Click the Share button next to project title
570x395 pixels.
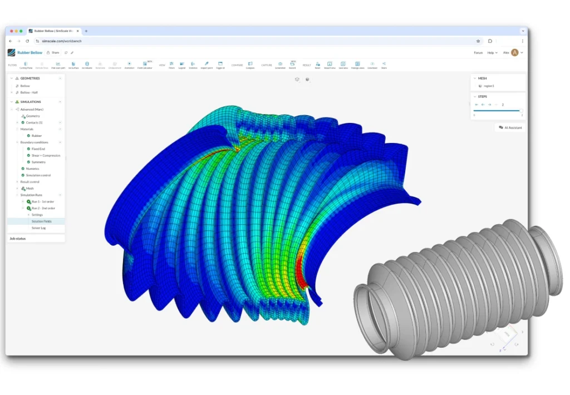pos(53,52)
